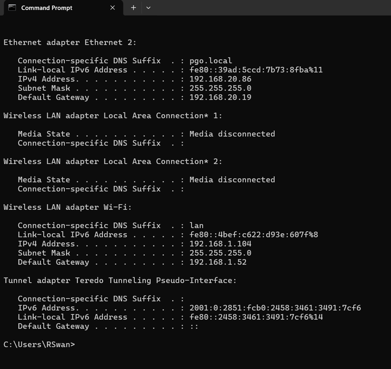Click the default gateway 192.168.20.19
The image size is (391, 369).
tap(220, 97)
